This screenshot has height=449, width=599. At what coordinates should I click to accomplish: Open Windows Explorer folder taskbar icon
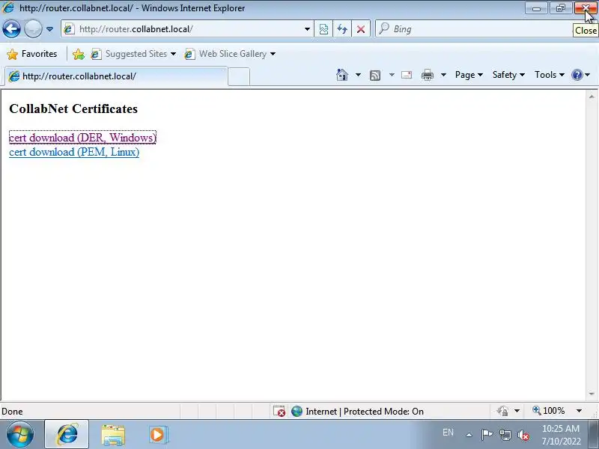113,435
